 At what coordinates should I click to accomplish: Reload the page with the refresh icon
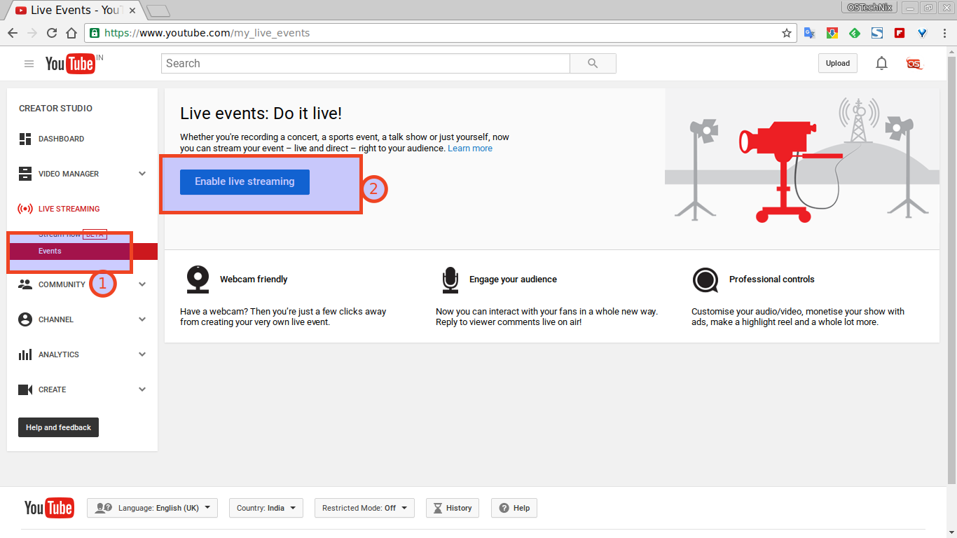[52, 33]
